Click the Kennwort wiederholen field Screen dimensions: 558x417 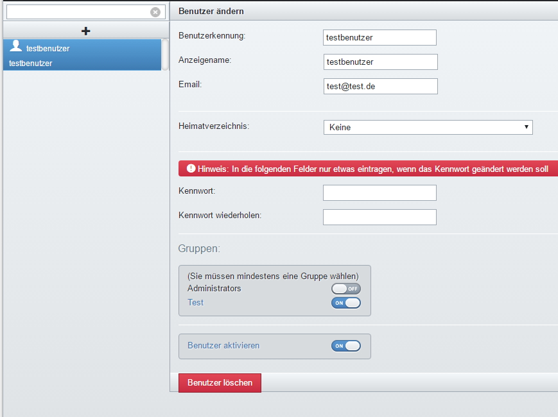(379, 217)
